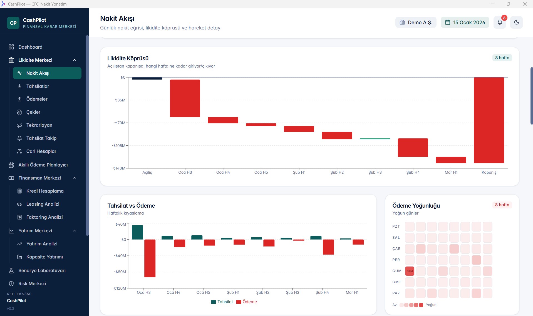Collapse the Likidite Merkezi section chevron

[x=75, y=60]
